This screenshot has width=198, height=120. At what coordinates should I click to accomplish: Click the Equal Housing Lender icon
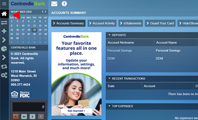(x=15, y=95)
